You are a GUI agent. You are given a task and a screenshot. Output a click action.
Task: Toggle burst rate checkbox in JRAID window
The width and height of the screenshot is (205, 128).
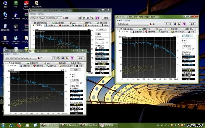pyautogui.click(x=183, y=73)
